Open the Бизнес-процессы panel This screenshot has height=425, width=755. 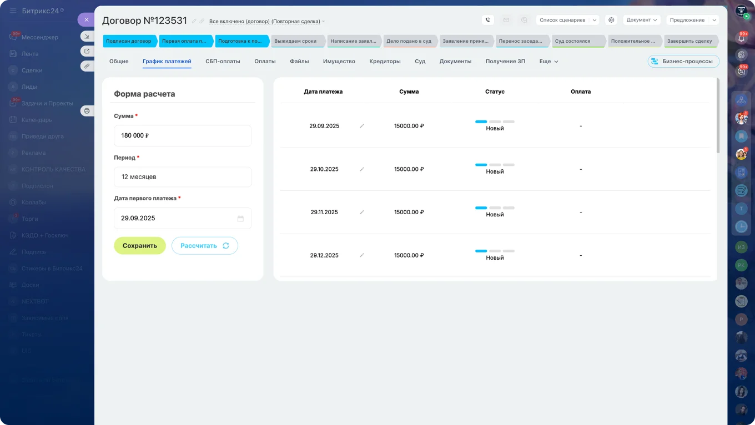pos(684,61)
